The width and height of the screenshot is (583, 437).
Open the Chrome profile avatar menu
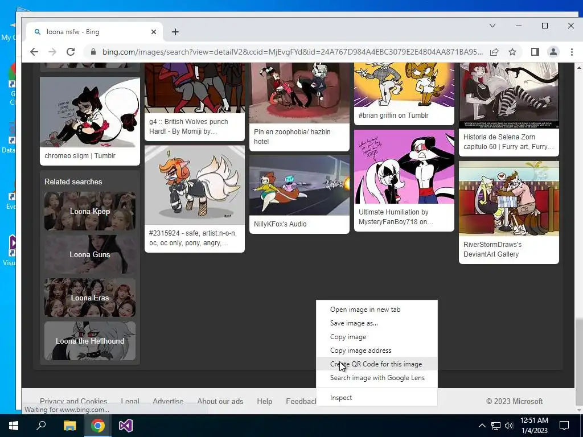[553, 52]
